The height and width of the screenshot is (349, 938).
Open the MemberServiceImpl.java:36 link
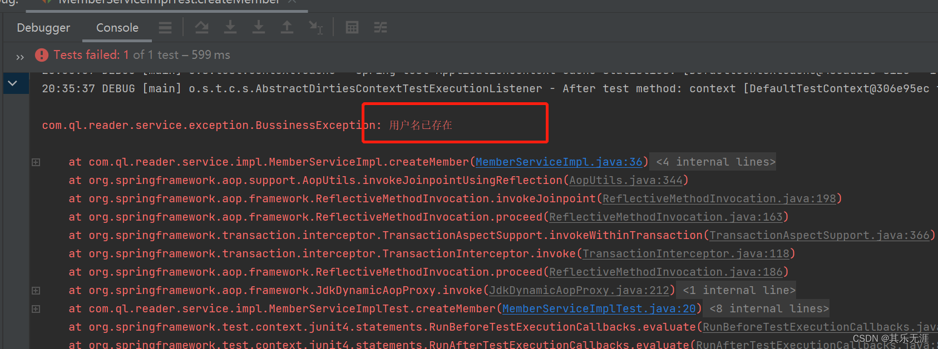tap(559, 162)
